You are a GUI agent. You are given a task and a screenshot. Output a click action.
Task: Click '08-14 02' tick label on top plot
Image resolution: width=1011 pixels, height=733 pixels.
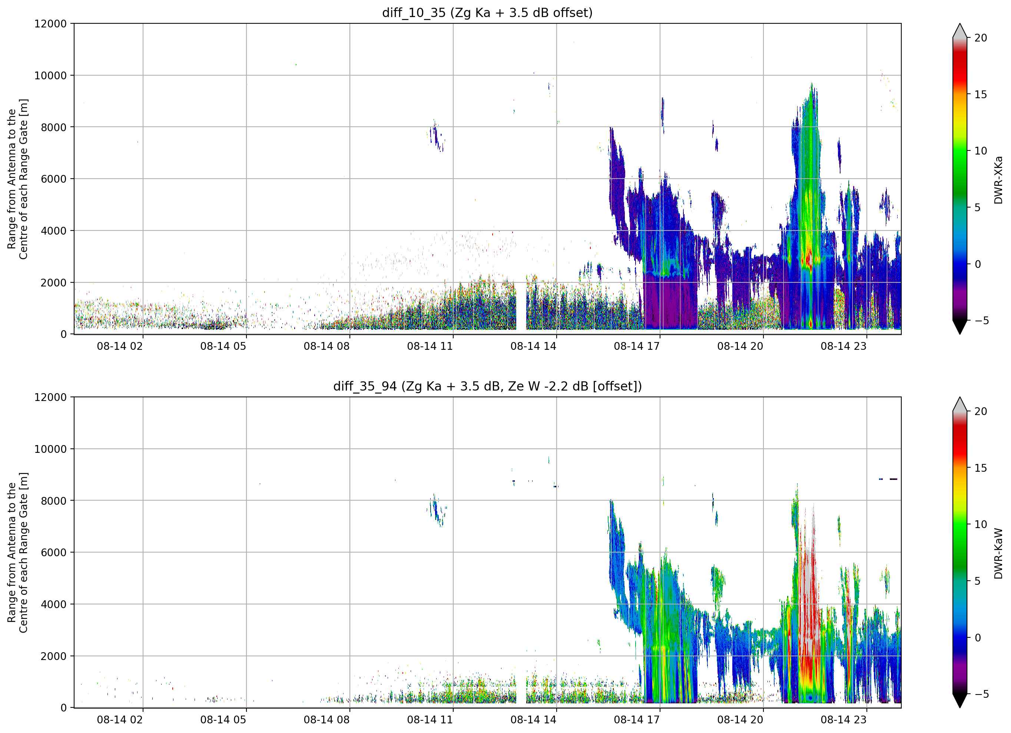120,346
